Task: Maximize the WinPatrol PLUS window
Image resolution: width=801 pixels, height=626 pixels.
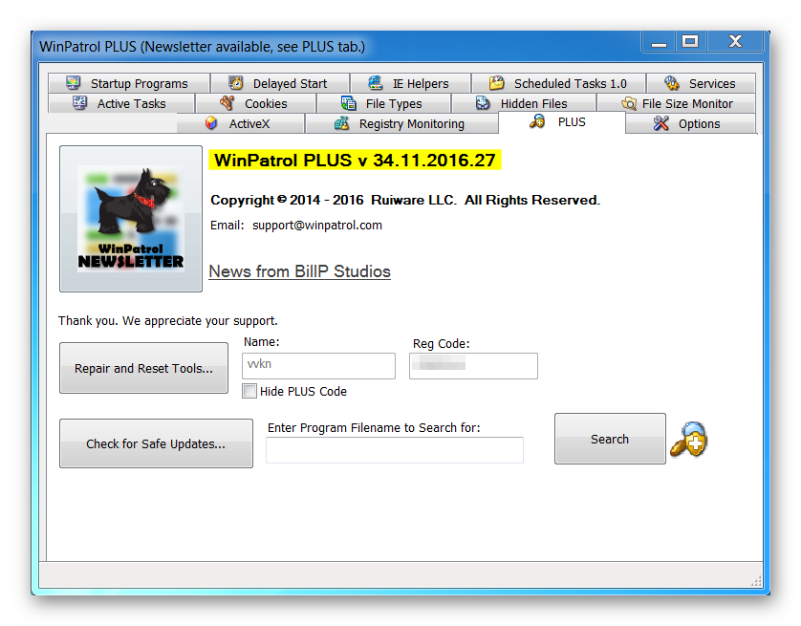Action: pyautogui.click(x=691, y=42)
